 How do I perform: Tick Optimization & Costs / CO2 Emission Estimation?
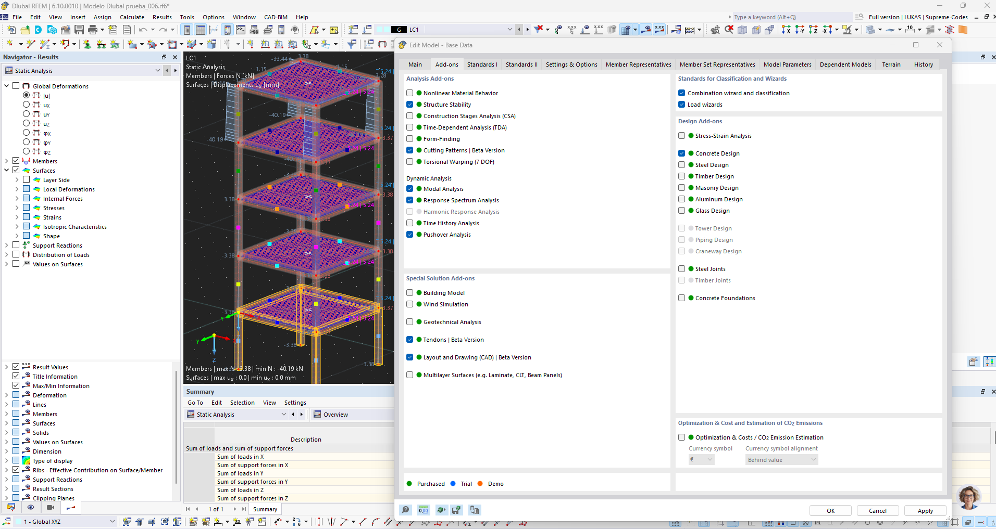coord(682,437)
